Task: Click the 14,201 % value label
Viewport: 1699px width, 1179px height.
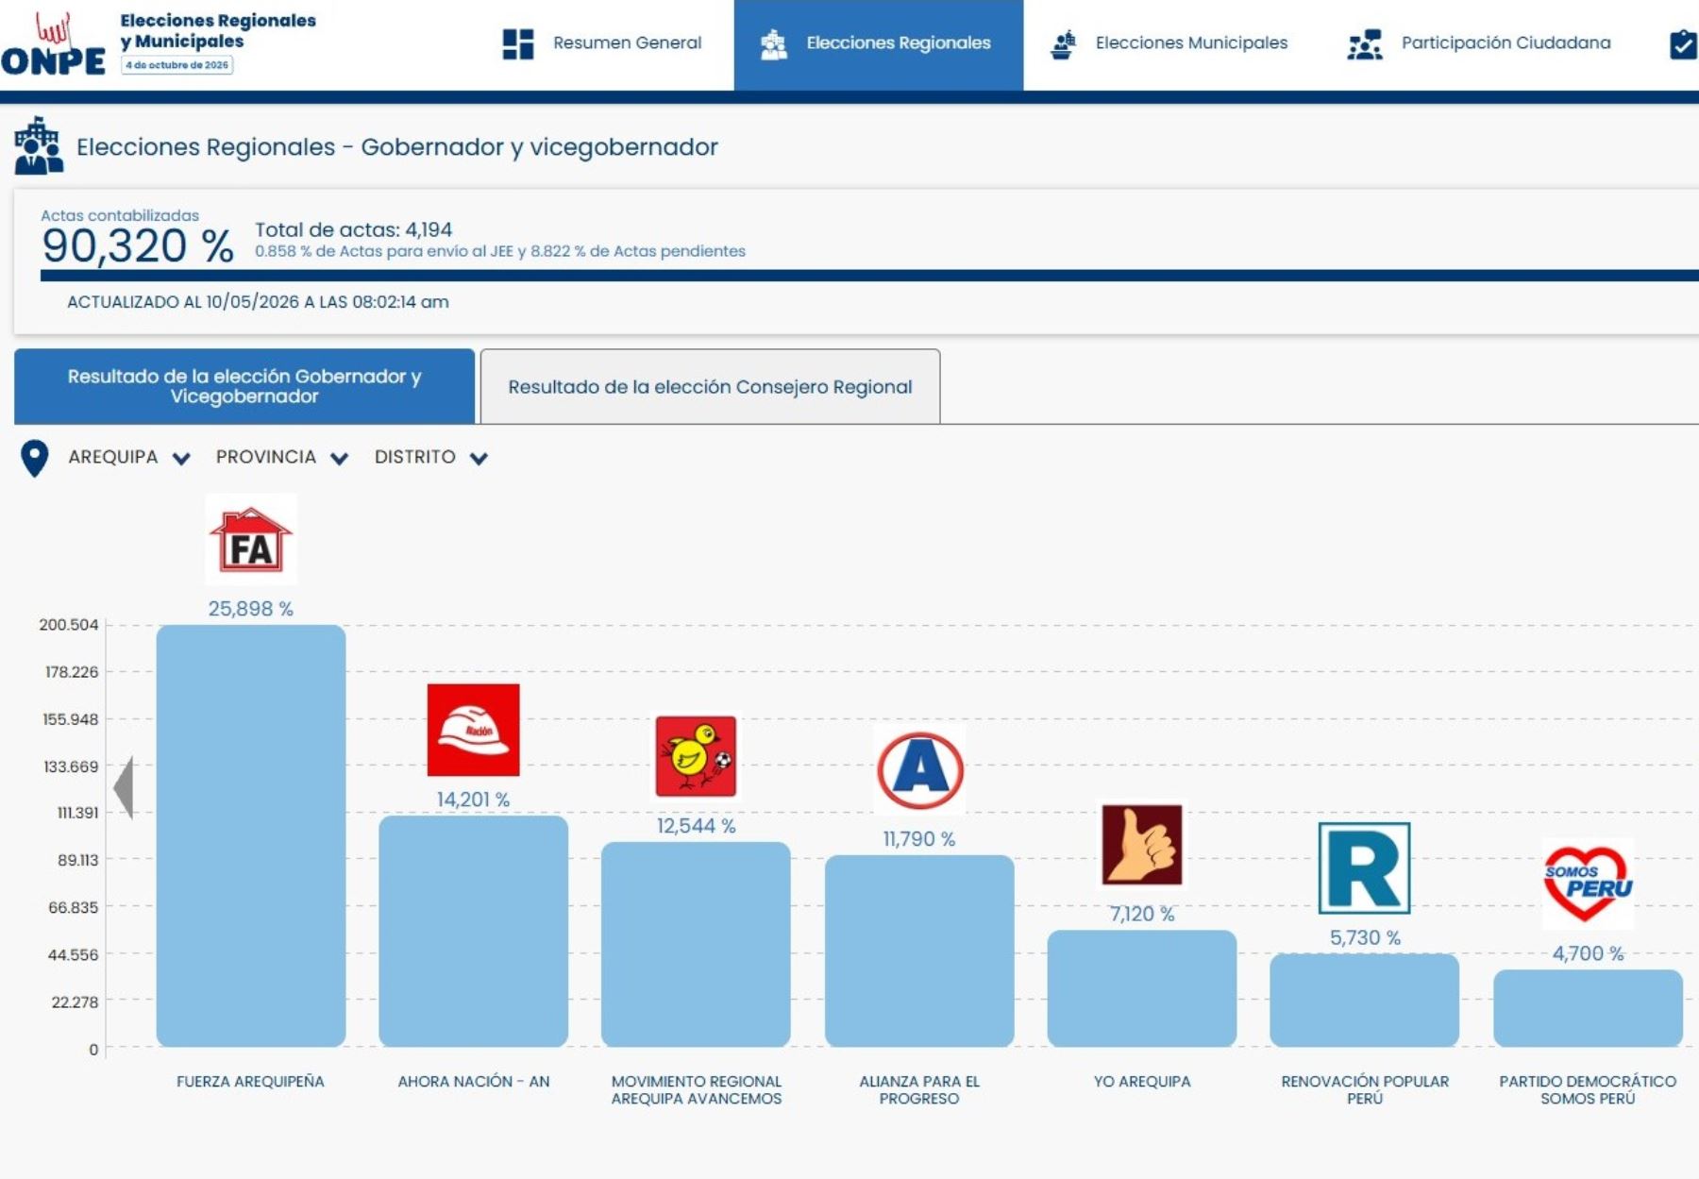Action: [x=473, y=800]
